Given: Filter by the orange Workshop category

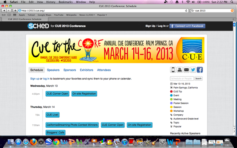Looking at the screenshot, I should coord(177,111).
